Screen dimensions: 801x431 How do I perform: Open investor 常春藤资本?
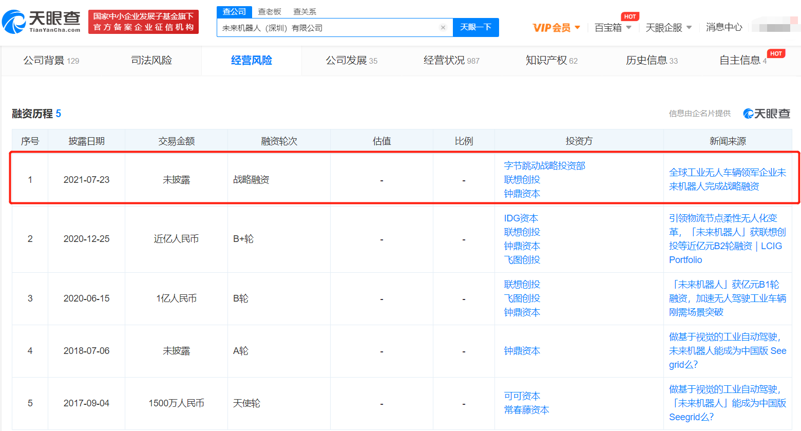pos(527,410)
